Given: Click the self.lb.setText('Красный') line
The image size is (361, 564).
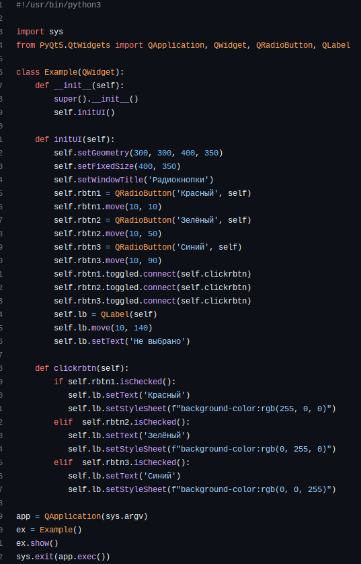Looking at the screenshot, I should coord(129,395).
